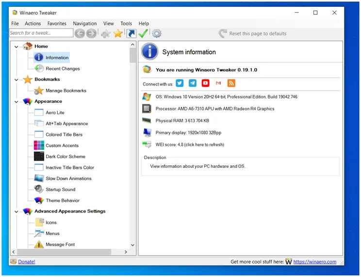The image size is (361, 277).
Task: Select Colored Title Bars tree item
Action: pos(64,134)
